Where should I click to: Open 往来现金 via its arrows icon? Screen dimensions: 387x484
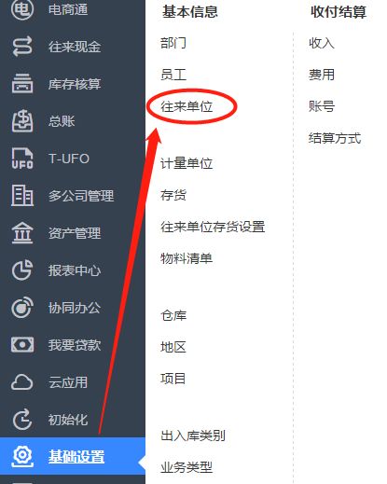22,47
